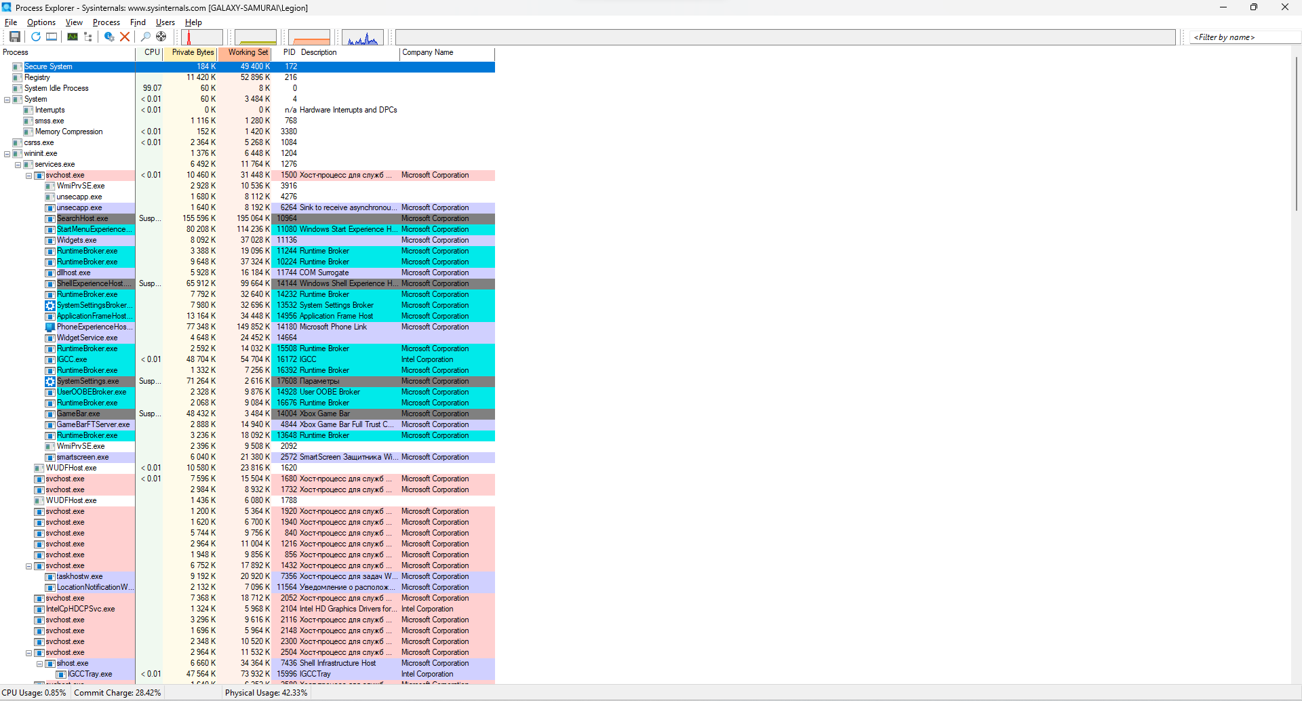Collapse the sihost.exe tree node
Image resolution: width=1302 pixels, height=701 pixels.
click(x=39, y=664)
